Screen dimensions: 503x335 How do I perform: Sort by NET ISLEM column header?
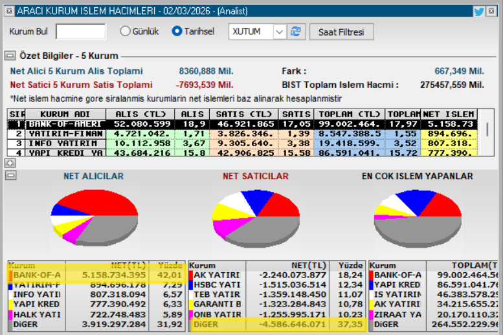pyautogui.click(x=449, y=114)
